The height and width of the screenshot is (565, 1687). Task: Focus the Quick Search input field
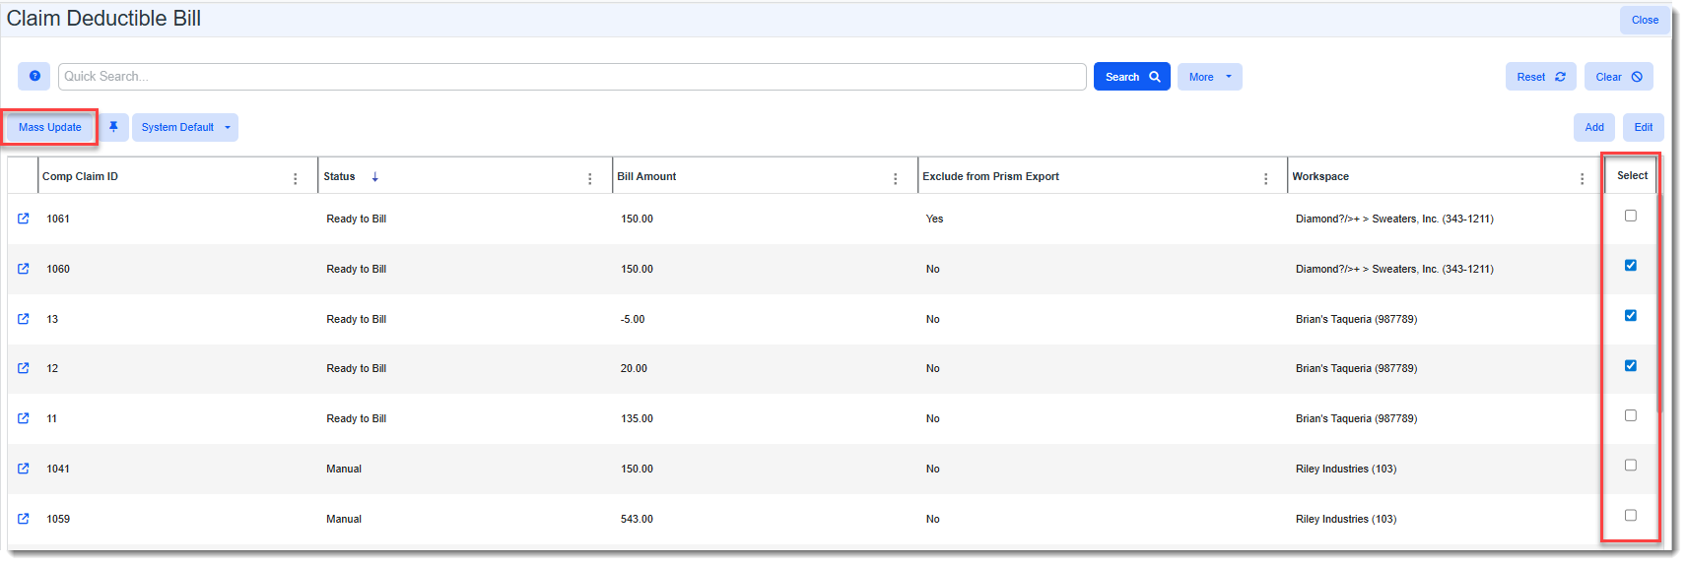572,77
